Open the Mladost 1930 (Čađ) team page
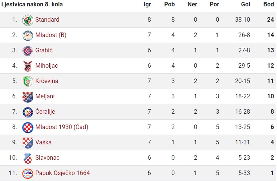The image size is (277, 181). [62, 127]
